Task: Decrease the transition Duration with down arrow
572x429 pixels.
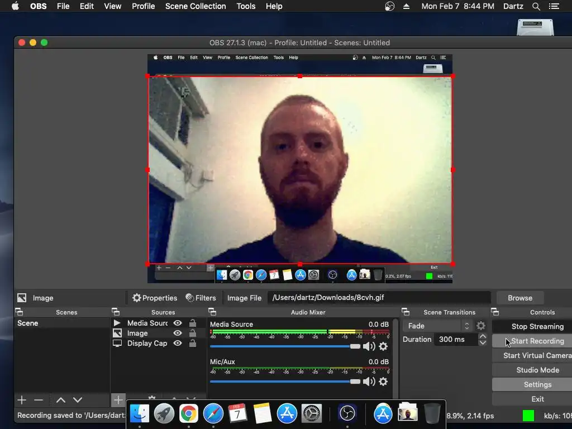Action: coord(483,342)
